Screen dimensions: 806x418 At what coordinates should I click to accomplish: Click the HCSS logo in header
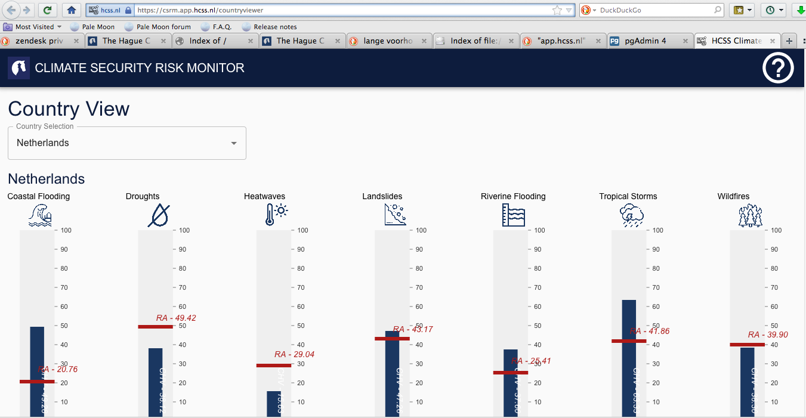coord(18,68)
